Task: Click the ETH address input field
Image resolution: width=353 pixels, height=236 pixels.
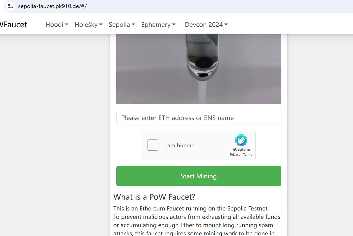Action: [x=199, y=118]
